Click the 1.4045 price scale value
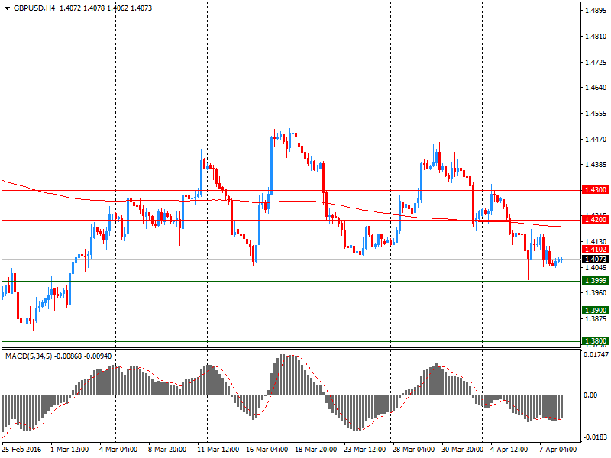The image size is (611, 458). pos(596,268)
